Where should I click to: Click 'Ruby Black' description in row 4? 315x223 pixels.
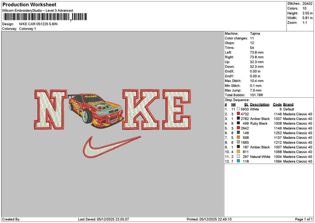258,124
